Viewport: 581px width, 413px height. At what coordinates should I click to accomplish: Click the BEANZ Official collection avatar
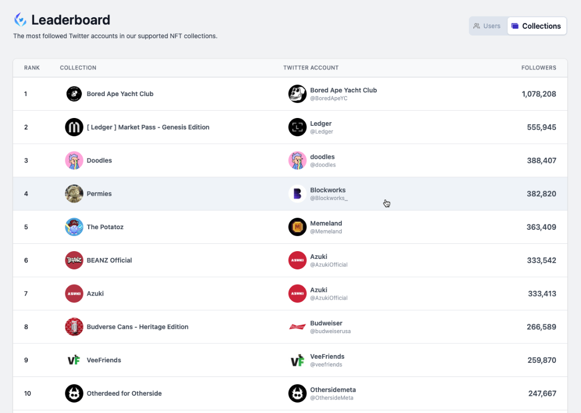(74, 260)
